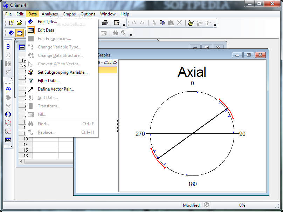The width and height of the screenshot is (283, 212).
Task: Click the Copy toolbar icon
Action: [x=163, y=23]
